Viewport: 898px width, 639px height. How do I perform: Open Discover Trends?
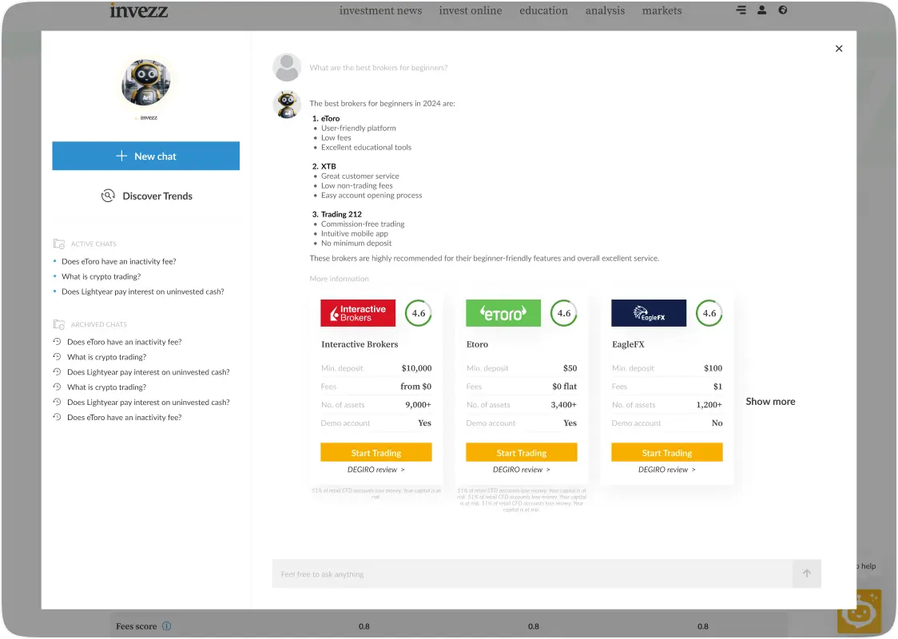click(146, 196)
